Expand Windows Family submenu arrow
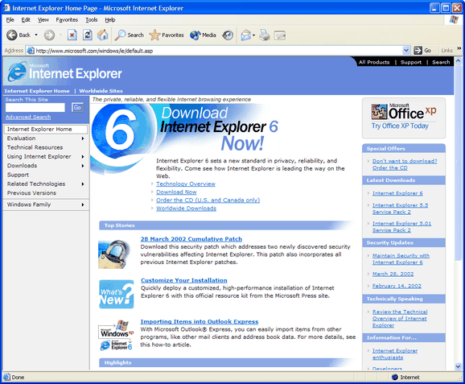Viewport: 465px width, 384px height. (x=83, y=204)
